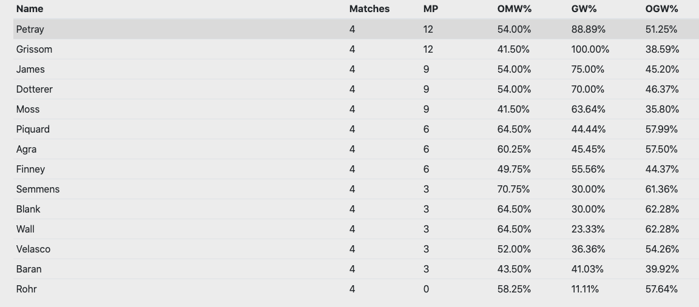The image size is (699, 307).
Task: Click the Agra row
Action: click(356, 149)
